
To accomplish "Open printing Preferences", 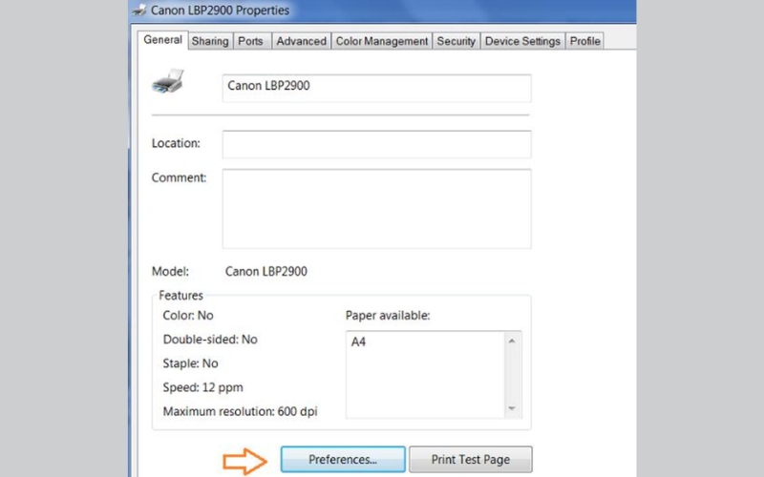I will tap(343, 460).
